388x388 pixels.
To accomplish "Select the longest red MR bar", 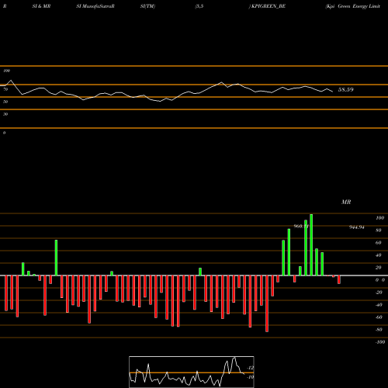I will point(267,303).
